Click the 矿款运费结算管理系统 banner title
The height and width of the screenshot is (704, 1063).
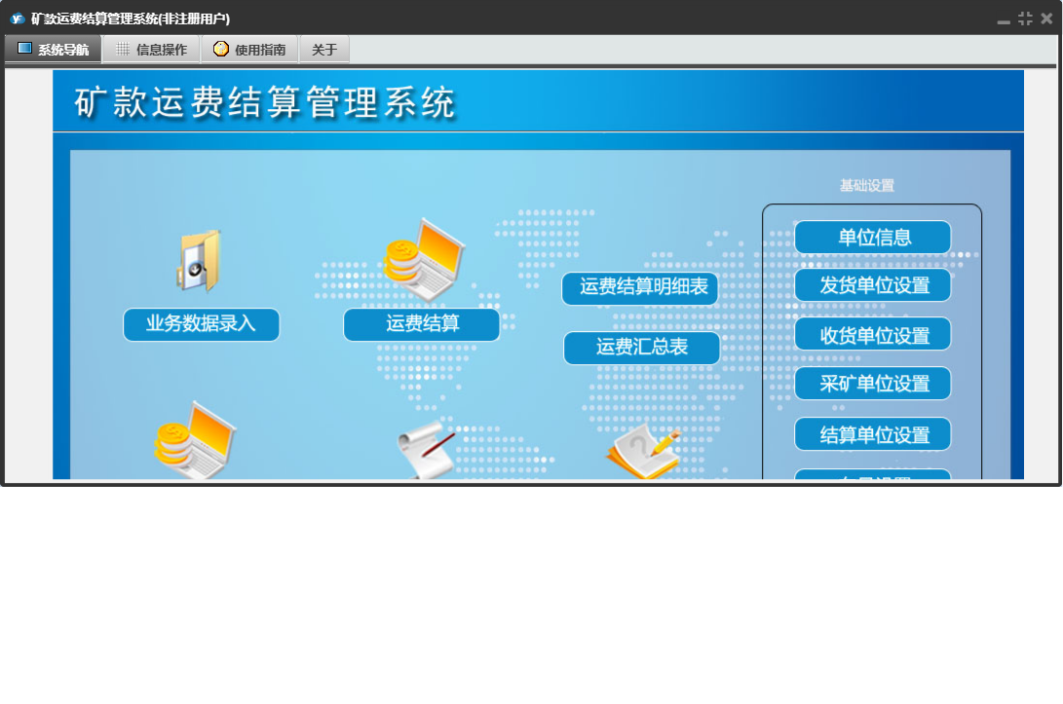coord(264,103)
